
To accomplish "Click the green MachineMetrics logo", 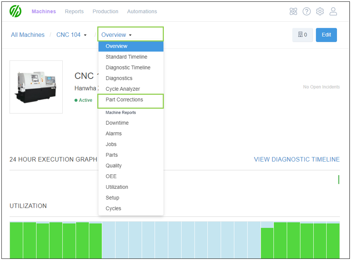I will click(x=15, y=11).
